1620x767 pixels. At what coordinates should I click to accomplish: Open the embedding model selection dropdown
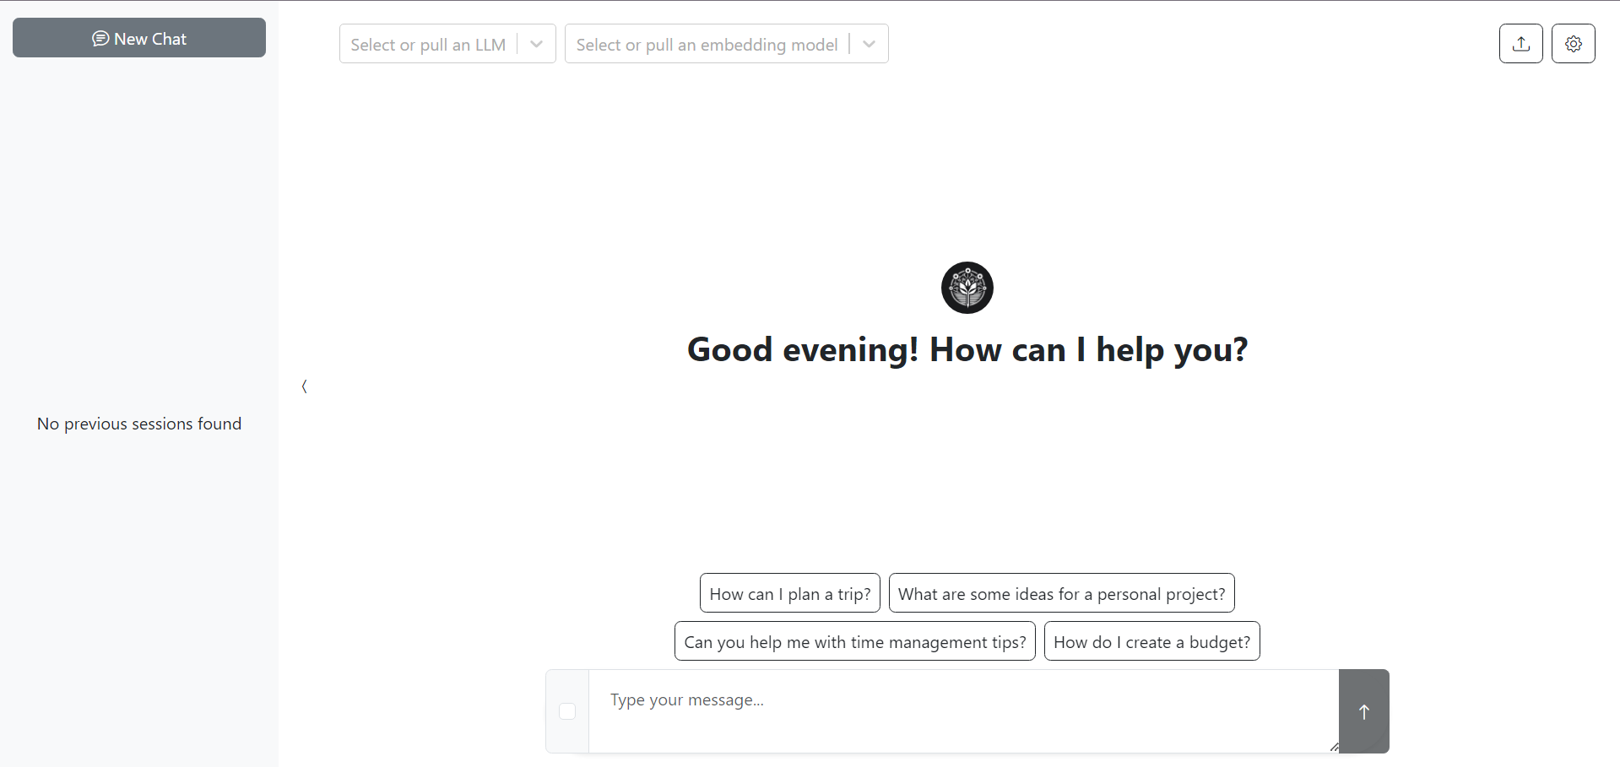click(707, 44)
